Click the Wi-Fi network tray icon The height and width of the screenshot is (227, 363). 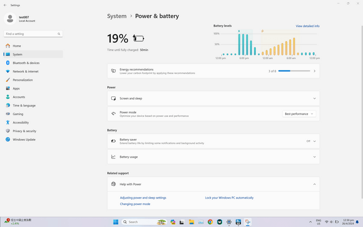[327, 222]
